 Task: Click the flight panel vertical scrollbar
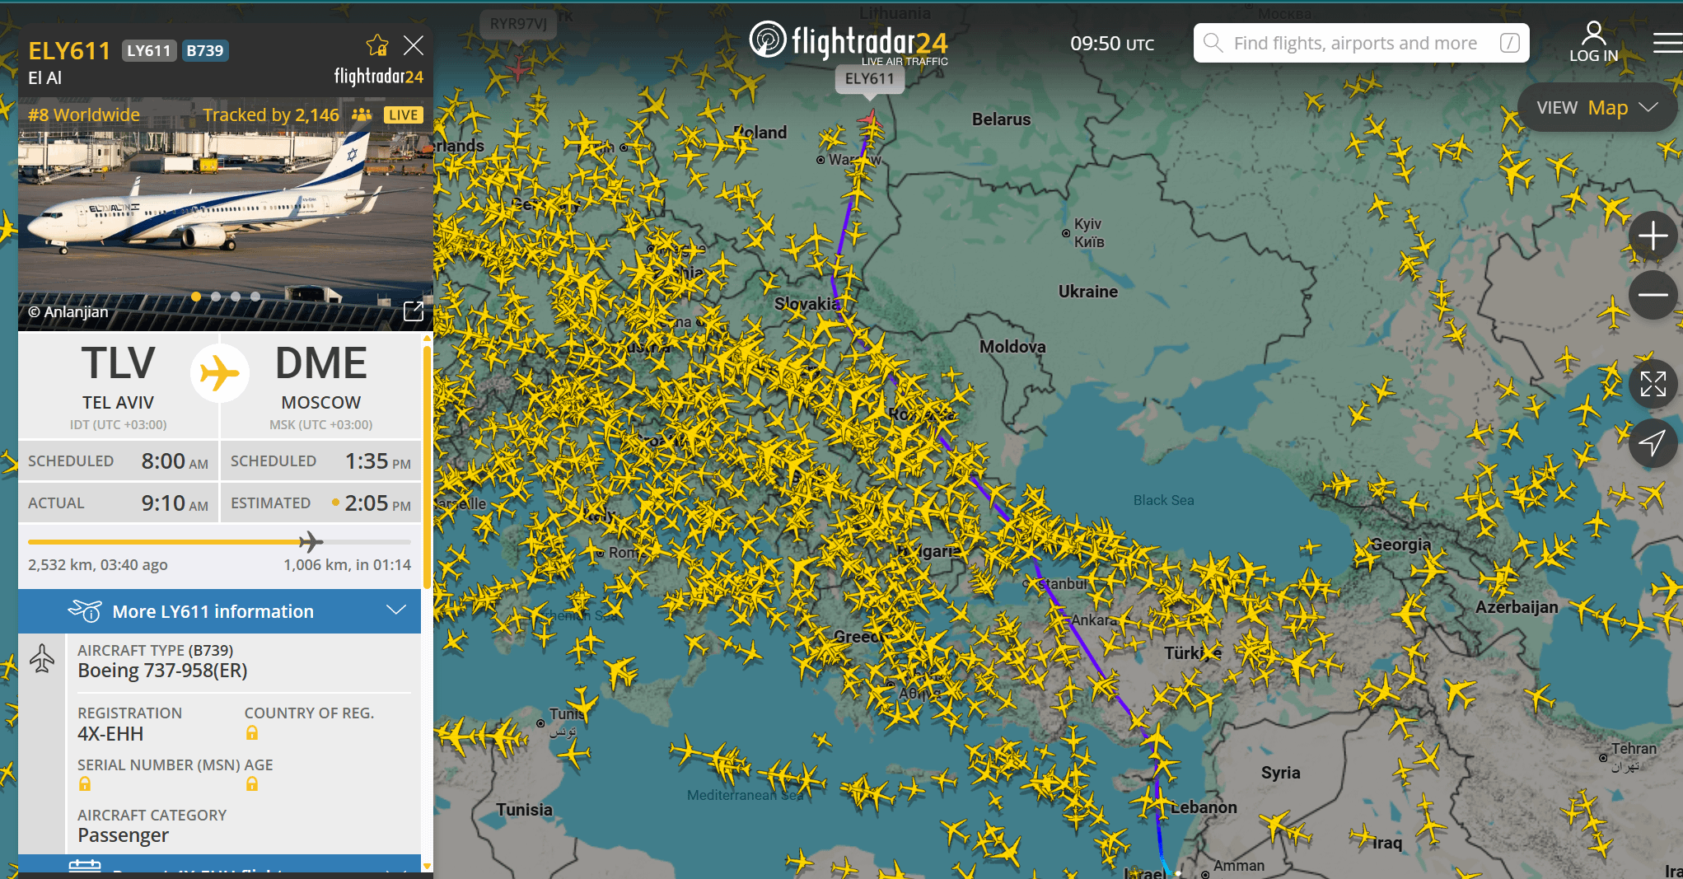427,467
